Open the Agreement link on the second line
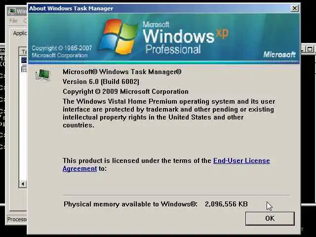This screenshot has width=316, height=237. click(x=80, y=168)
